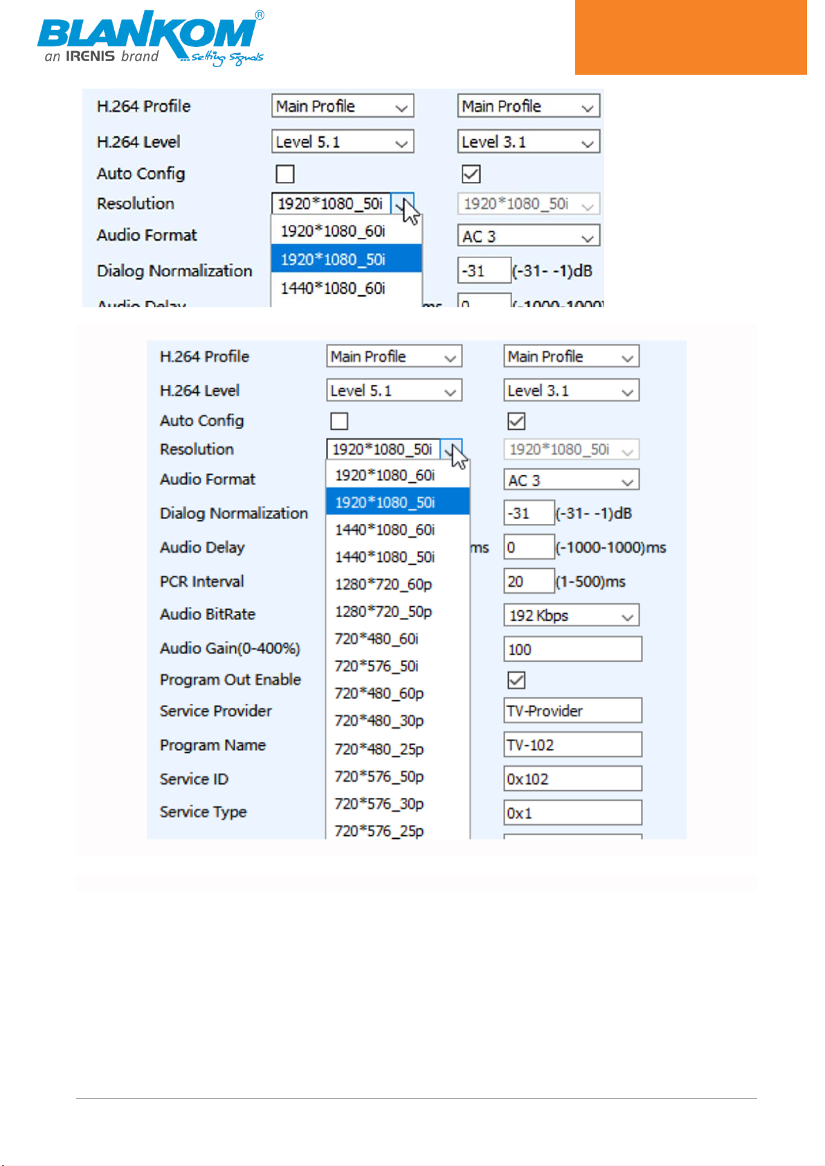The image size is (825, 1166).
Task: Select 720*480_30p from resolution list
Action: (x=398, y=721)
